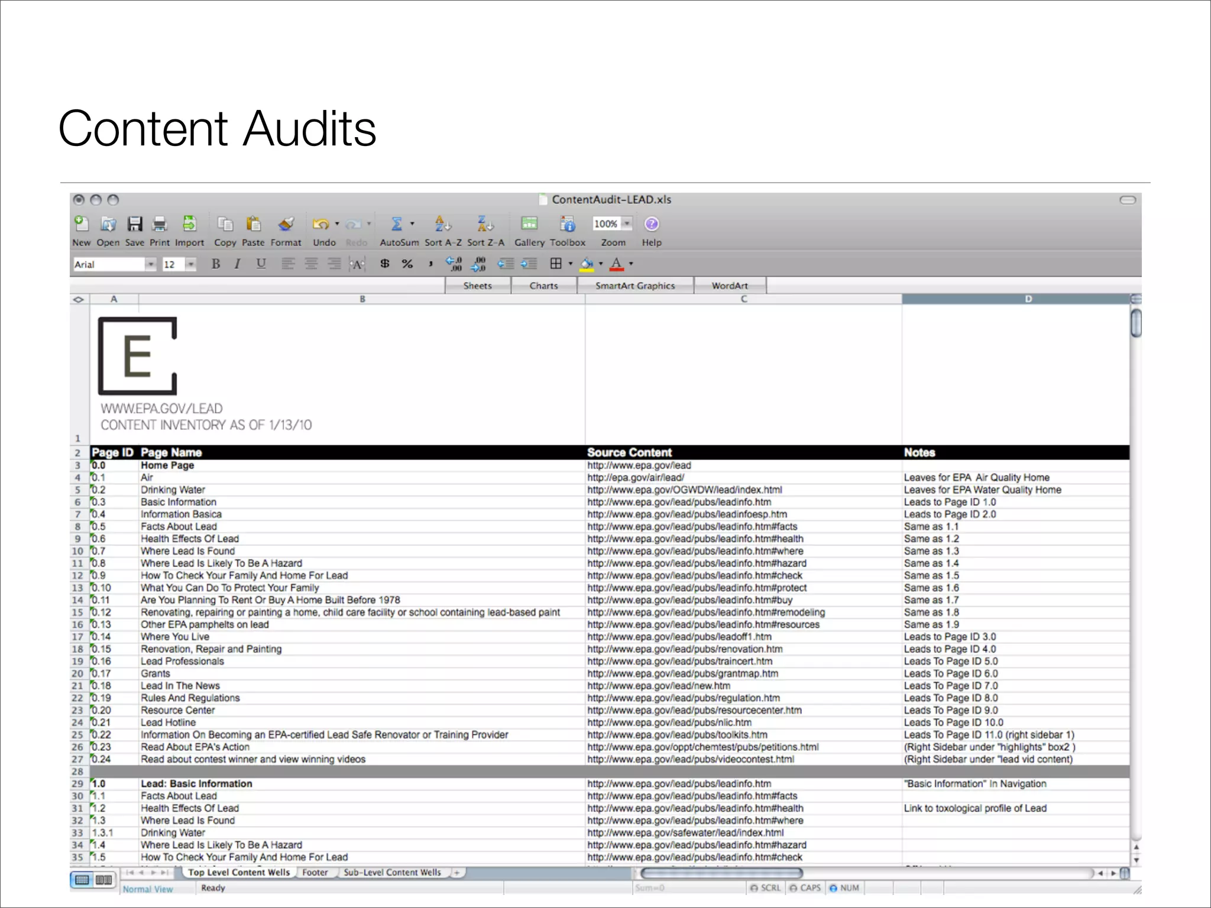
Task: Expand the AutoSum functions dropdown arrow
Action: [412, 224]
